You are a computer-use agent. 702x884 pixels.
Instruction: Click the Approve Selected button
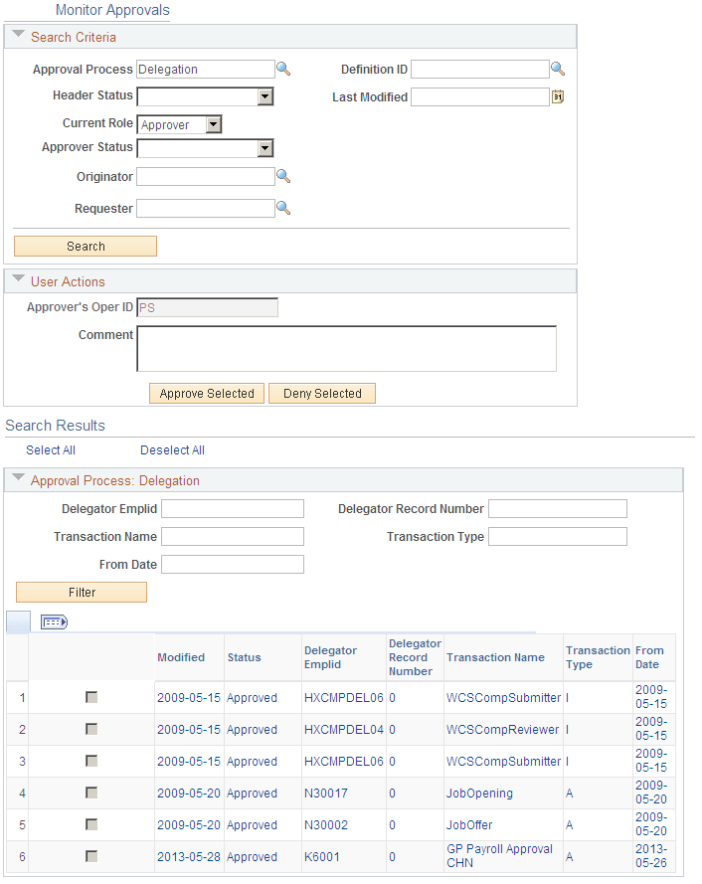tap(206, 393)
